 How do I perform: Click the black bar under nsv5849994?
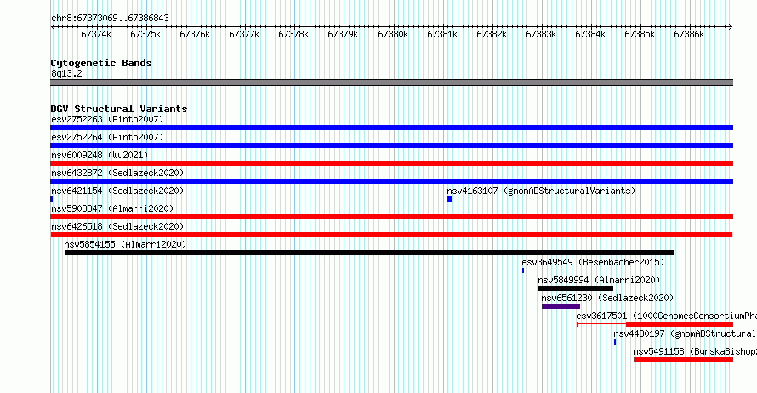coord(576,288)
